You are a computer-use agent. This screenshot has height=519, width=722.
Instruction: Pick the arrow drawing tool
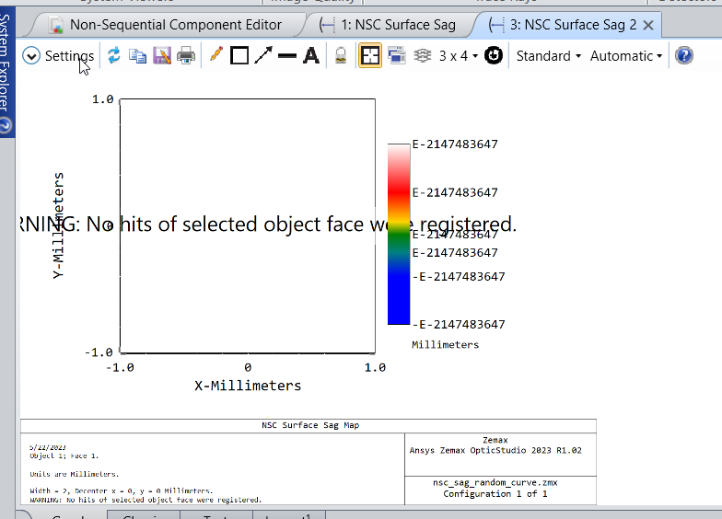pyautogui.click(x=263, y=55)
